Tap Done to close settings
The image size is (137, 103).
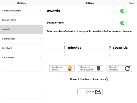[x=132, y=3]
